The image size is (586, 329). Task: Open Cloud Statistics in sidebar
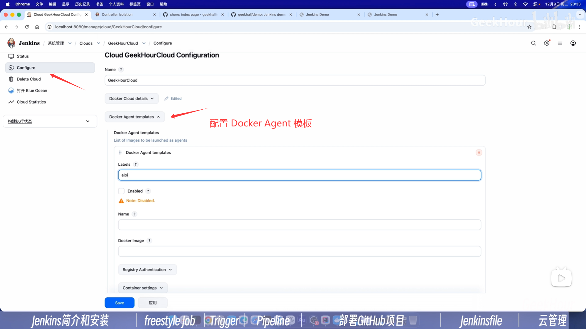[x=31, y=102]
